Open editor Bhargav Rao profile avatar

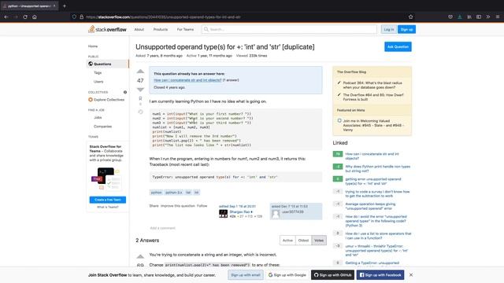click(x=223, y=214)
